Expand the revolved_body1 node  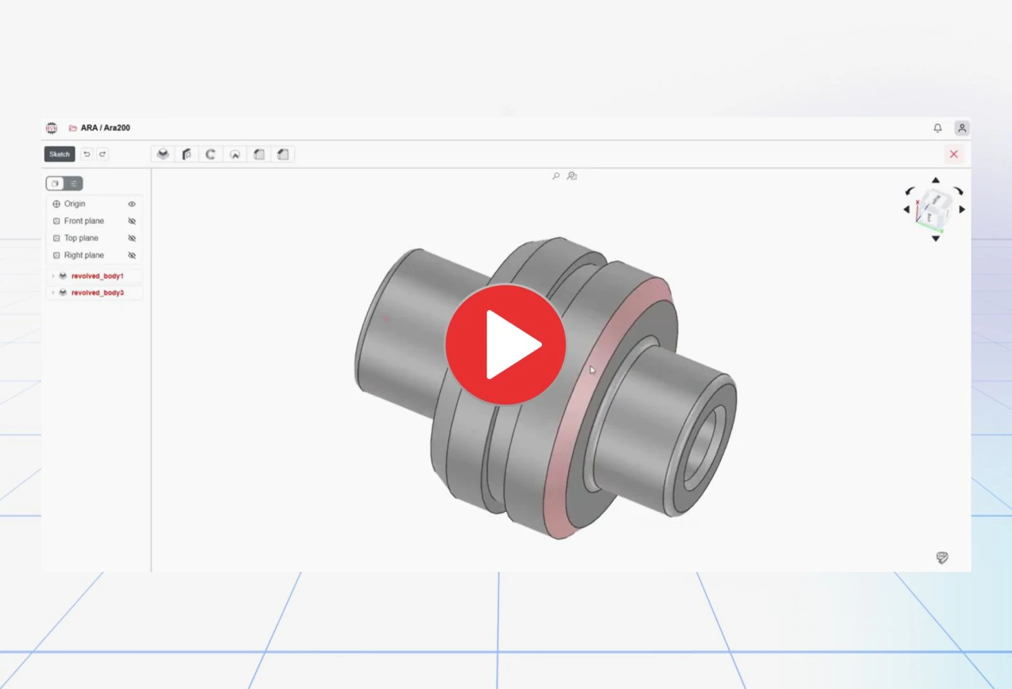(53, 276)
